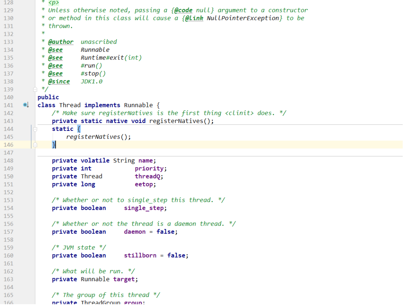Click Runnable in the class declaration

coord(138,105)
